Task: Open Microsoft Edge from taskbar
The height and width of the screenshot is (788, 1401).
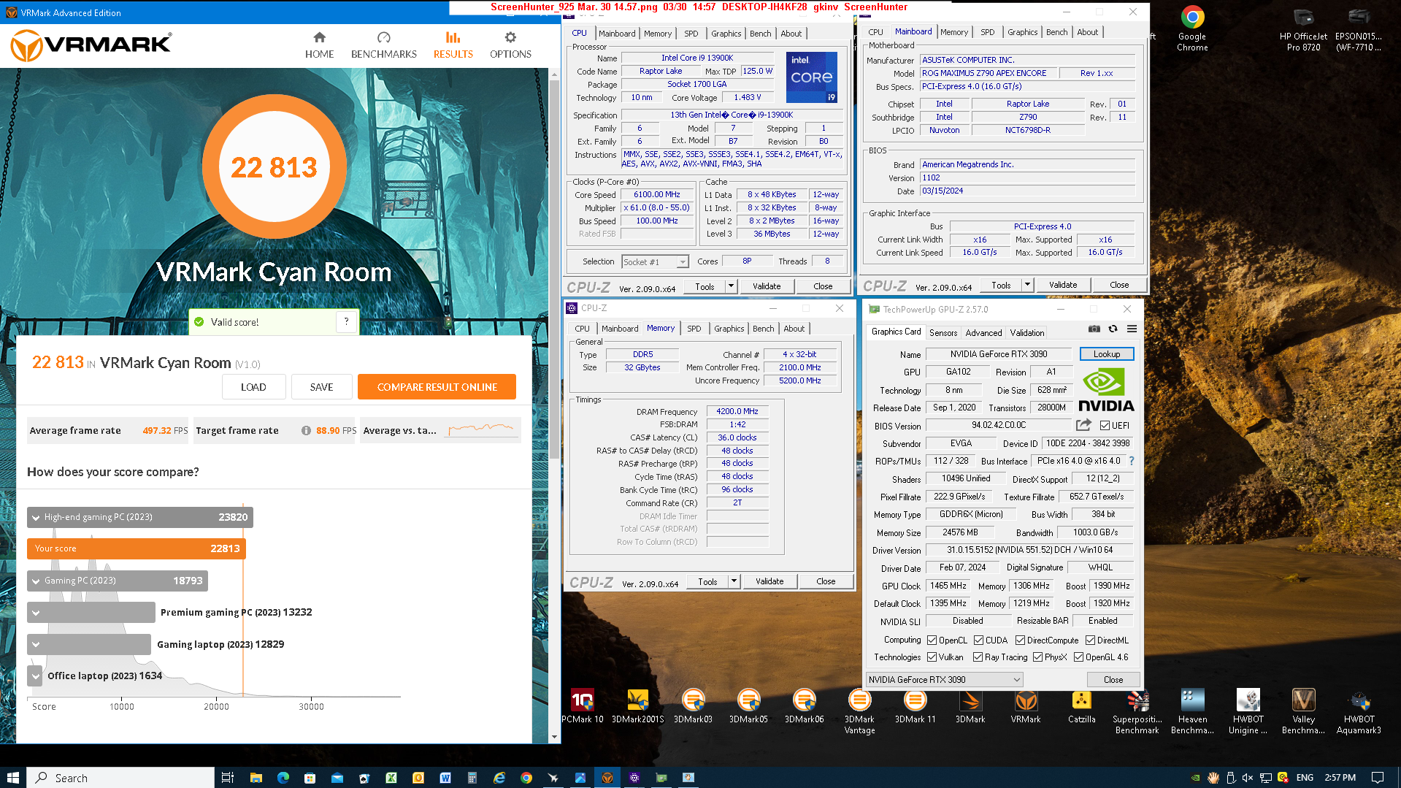Action: 283,778
